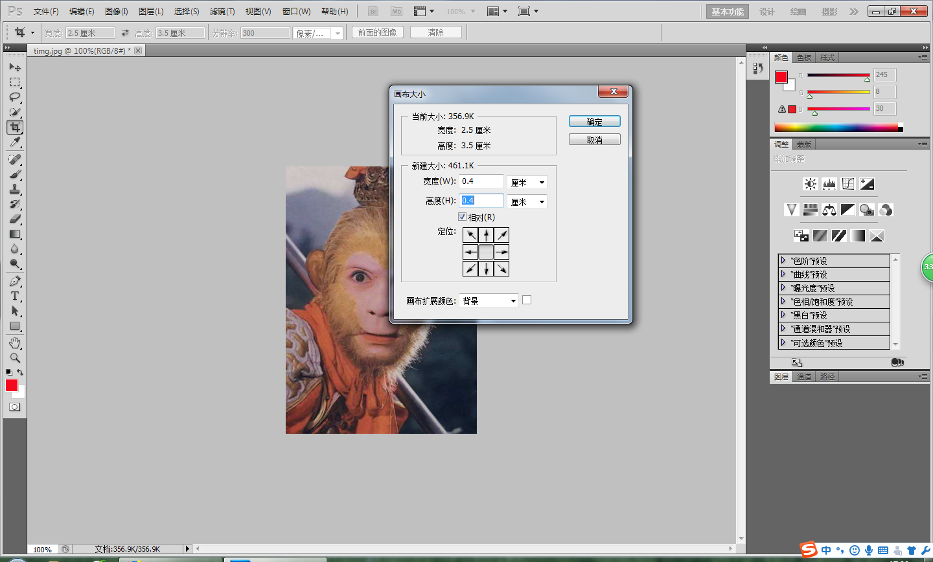This screenshot has width=933, height=562.
Task: Select the Eyedropper tool
Action: tap(15, 142)
